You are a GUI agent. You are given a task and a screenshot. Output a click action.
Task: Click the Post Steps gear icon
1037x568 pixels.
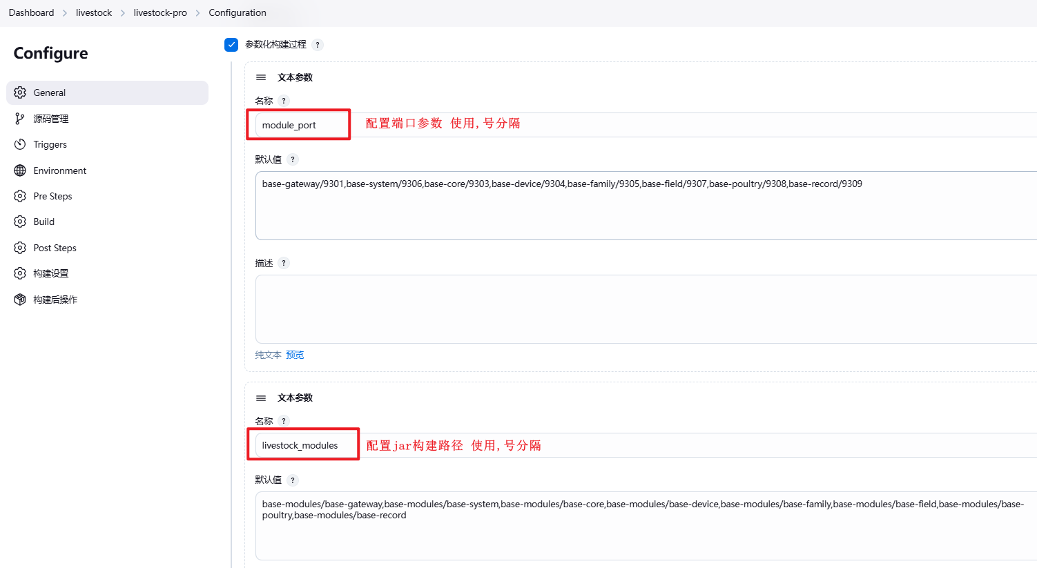point(20,248)
